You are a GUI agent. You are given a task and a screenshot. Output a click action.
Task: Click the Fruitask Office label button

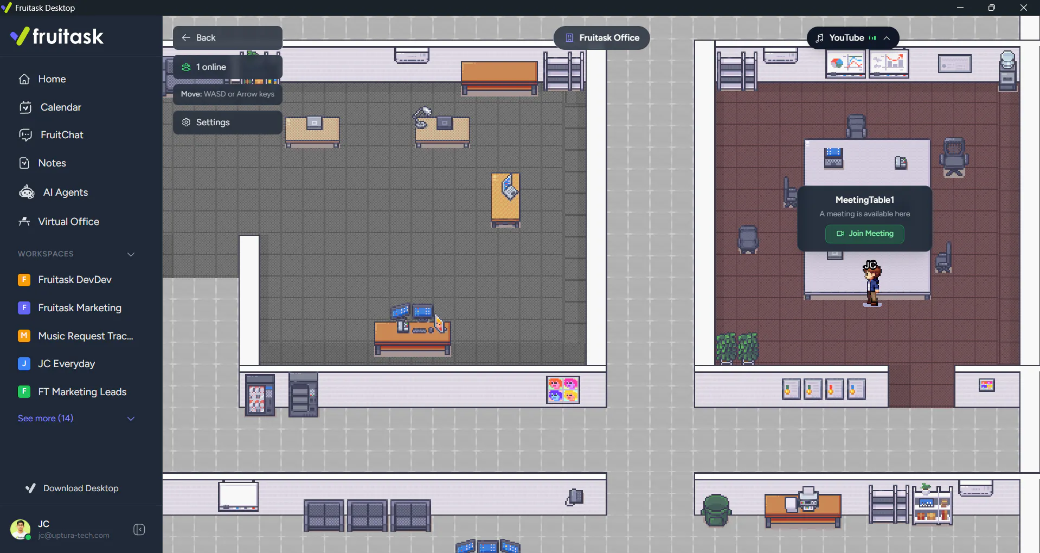602,38
